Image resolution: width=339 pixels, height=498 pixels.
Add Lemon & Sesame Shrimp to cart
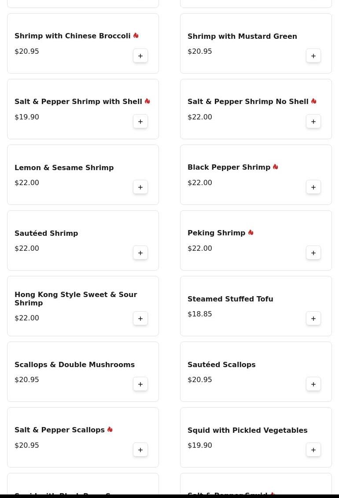140,187
